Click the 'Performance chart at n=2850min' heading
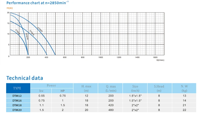The height and width of the screenshot is (117, 204). tap(37, 3)
